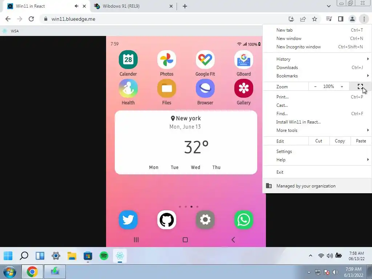Click the volume icon in the Windows 7 tray
Screen dimensions: 372x279
coord(335,272)
